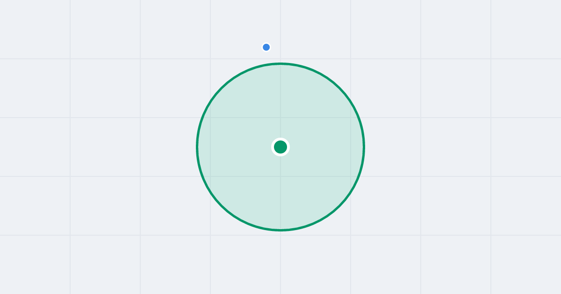Click the topmost point of green circle outline
The image size is (561, 294).
click(280, 63)
